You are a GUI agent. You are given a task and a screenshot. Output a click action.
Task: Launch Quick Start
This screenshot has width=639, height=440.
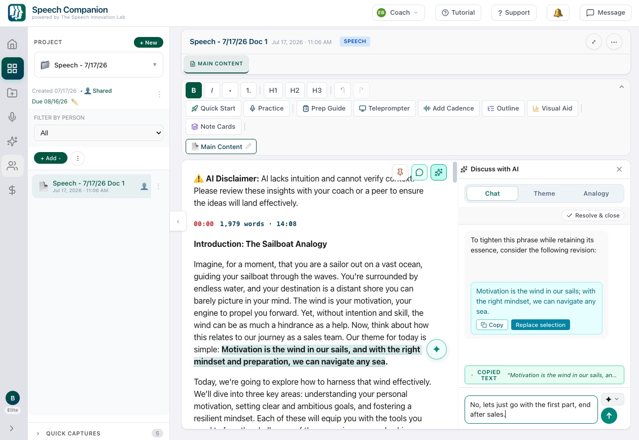pos(213,108)
